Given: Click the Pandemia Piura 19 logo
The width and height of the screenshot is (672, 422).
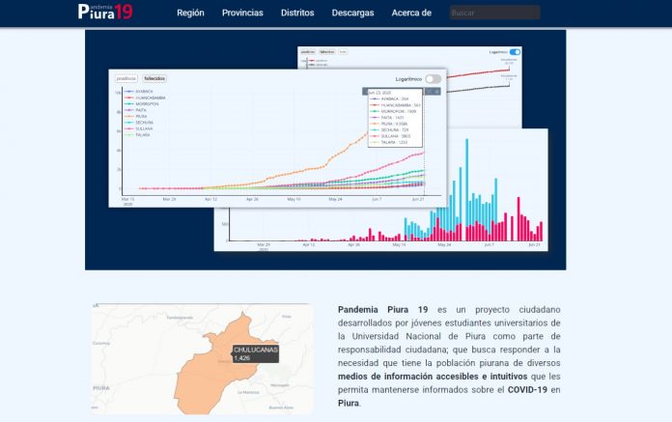Looking at the screenshot, I should tap(105, 13).
